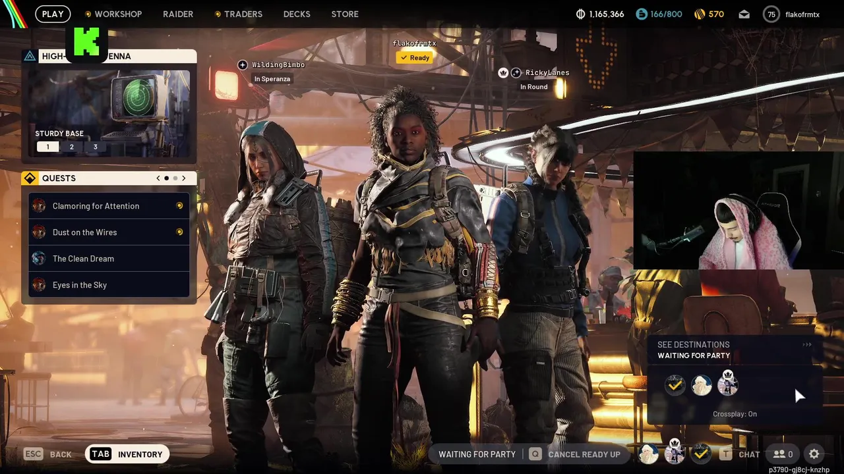This screenshot has height=474, width=844.
Task: Click the T key chat icon
Action: 726,454
